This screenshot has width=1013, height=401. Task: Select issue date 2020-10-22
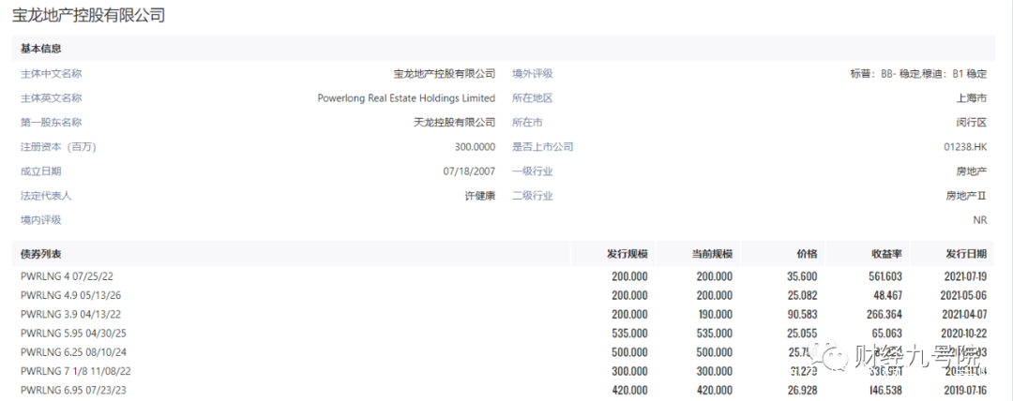pyautogui.click(x=966, y=334)
